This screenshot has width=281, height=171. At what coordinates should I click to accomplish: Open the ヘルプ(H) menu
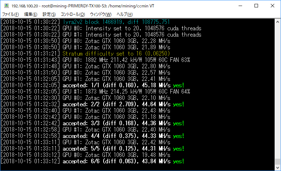coord(124,14)
